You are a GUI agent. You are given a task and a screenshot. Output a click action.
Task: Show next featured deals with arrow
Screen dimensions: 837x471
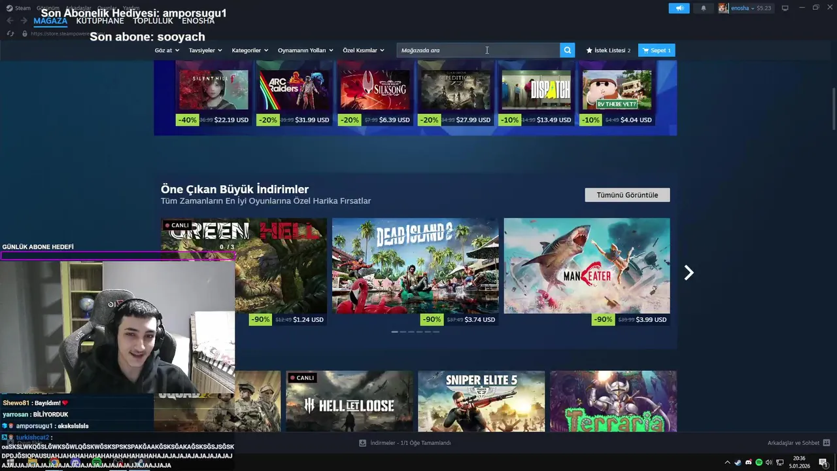click(x=688, y=273)
